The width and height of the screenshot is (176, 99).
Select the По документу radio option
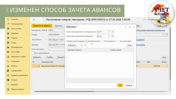coord(103,41)
